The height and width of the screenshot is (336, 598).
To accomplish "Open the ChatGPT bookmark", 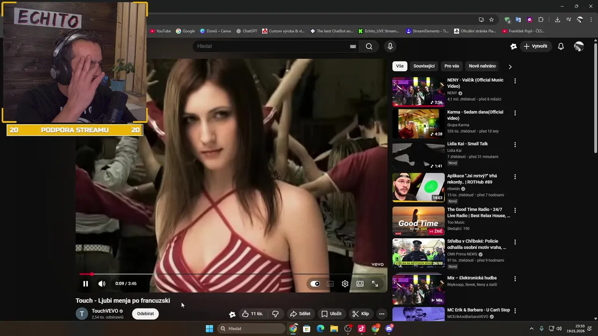I will click(247, 31).
